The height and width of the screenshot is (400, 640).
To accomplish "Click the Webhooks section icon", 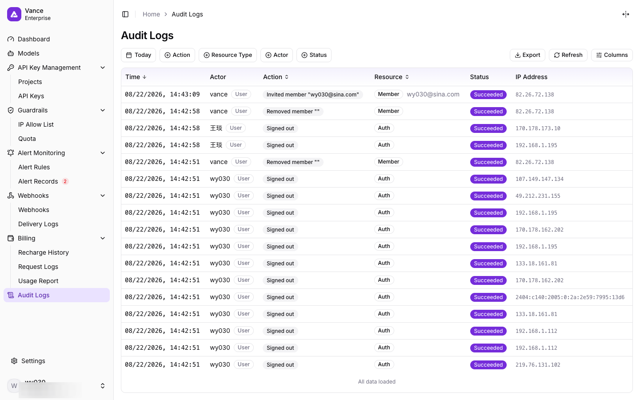I will (11, 196).
